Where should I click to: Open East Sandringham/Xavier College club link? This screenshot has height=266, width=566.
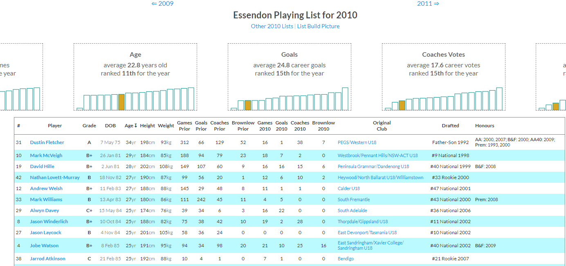[x=371, y=245]
